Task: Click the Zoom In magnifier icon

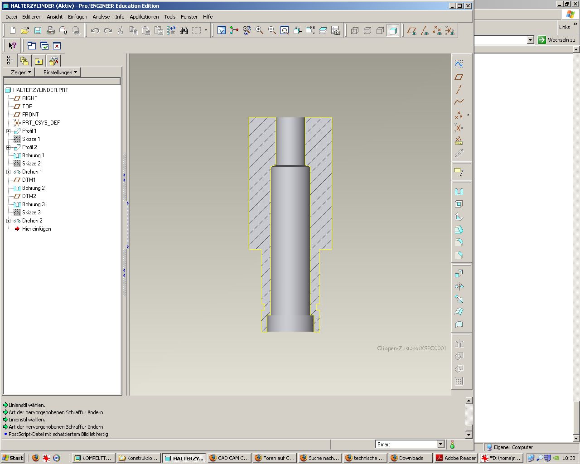Action: 260,31
